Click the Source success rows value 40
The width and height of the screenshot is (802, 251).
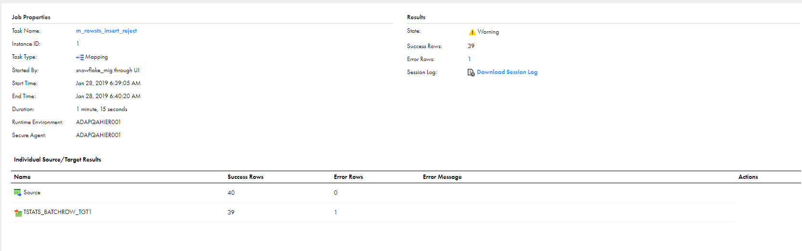coord(231,193)
